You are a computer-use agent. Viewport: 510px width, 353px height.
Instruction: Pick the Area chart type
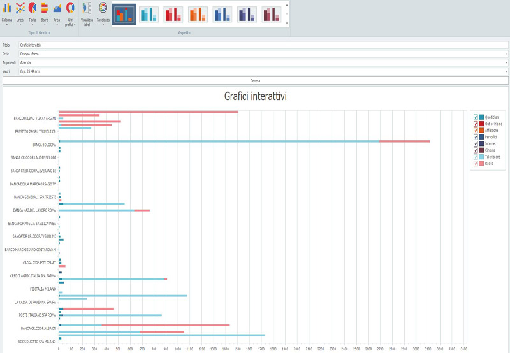pyautogui.click(x=57, y=11)
